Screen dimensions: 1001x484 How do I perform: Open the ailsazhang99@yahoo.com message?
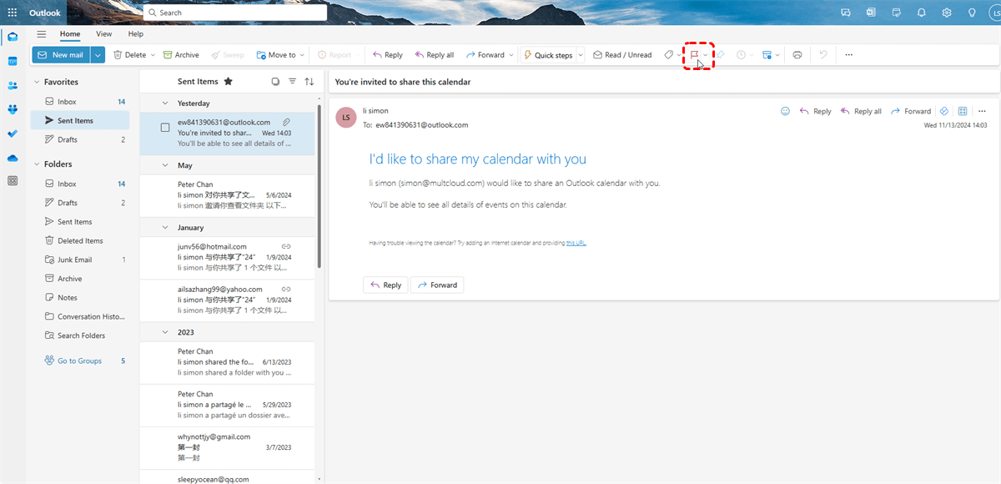pyautogui.click(x=227, y=300)
